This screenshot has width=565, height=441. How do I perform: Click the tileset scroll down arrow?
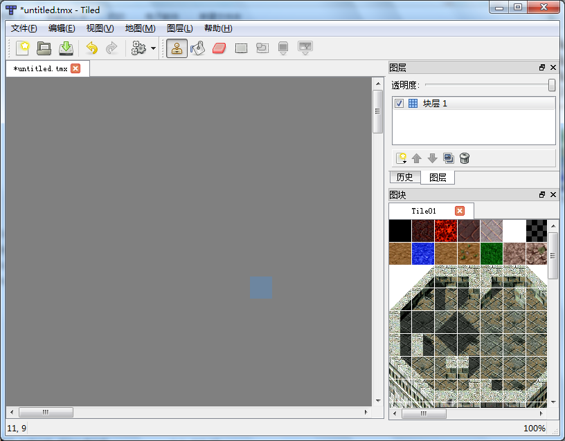tap(553, 402)
